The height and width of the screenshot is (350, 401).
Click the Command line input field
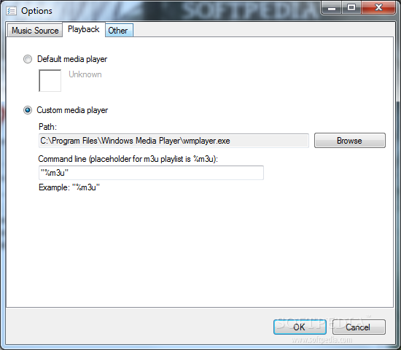(x=151, y=173)
